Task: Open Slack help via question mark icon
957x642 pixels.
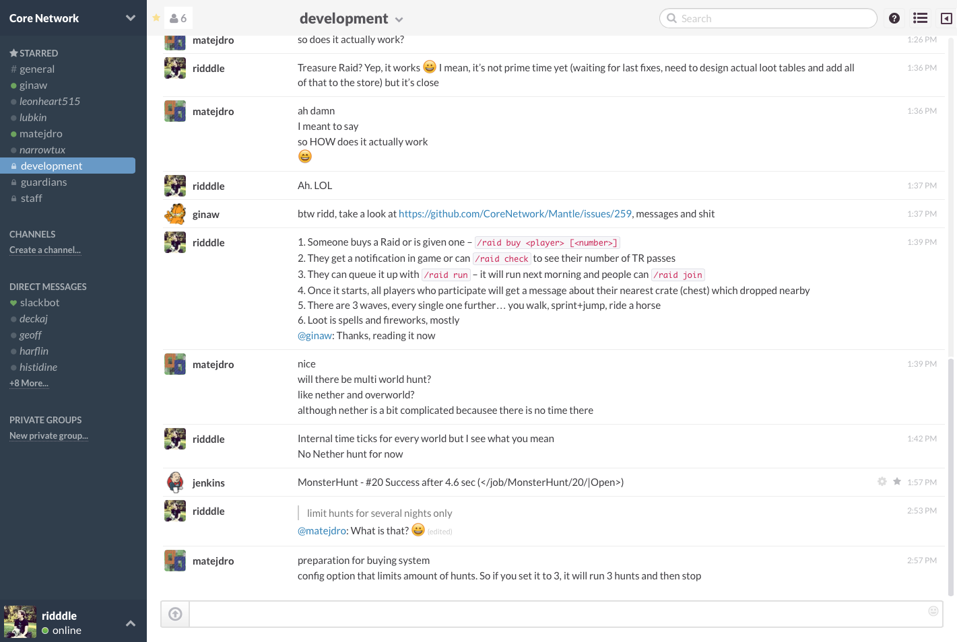Action: pyautogui.click(x=894, y=18)
